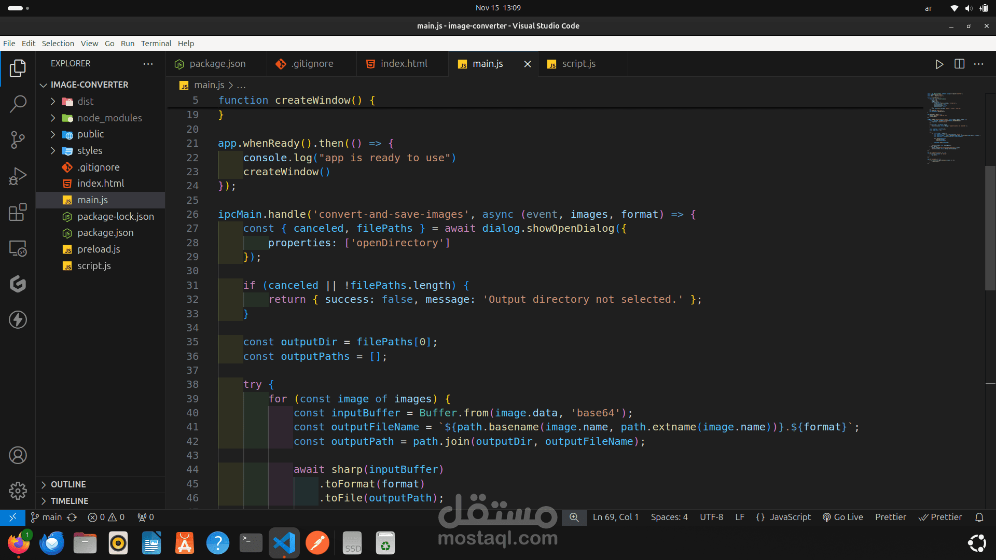Viewport: 996px width, 560px height.
Task: Switch to the script.js tab
Action: click(x=578, y=64)
